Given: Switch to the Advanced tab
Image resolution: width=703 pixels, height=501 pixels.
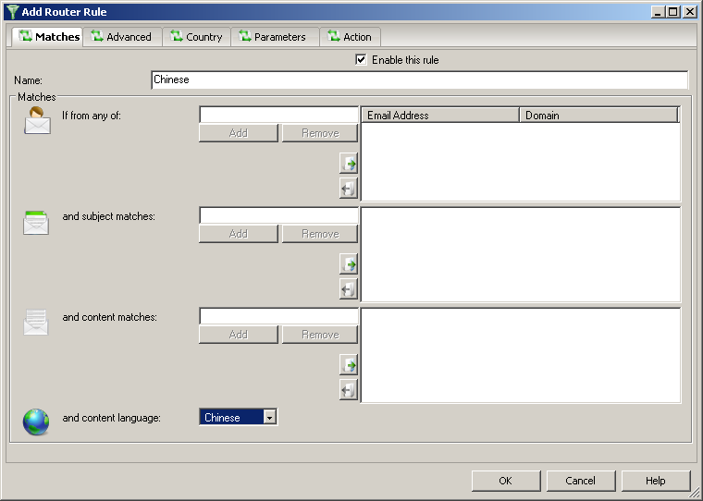Looking at the screenshot, I should point(121,37).
